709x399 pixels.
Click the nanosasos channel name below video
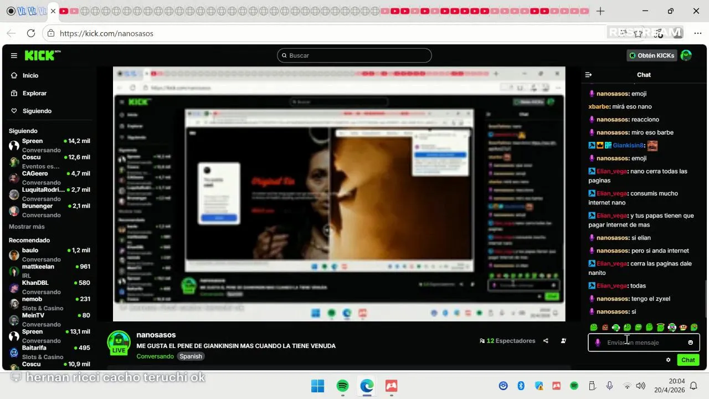tap(156, 335)
